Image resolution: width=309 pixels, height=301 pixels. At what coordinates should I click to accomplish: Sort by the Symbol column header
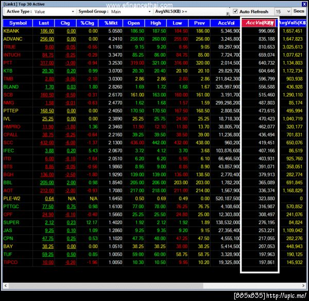18,23
